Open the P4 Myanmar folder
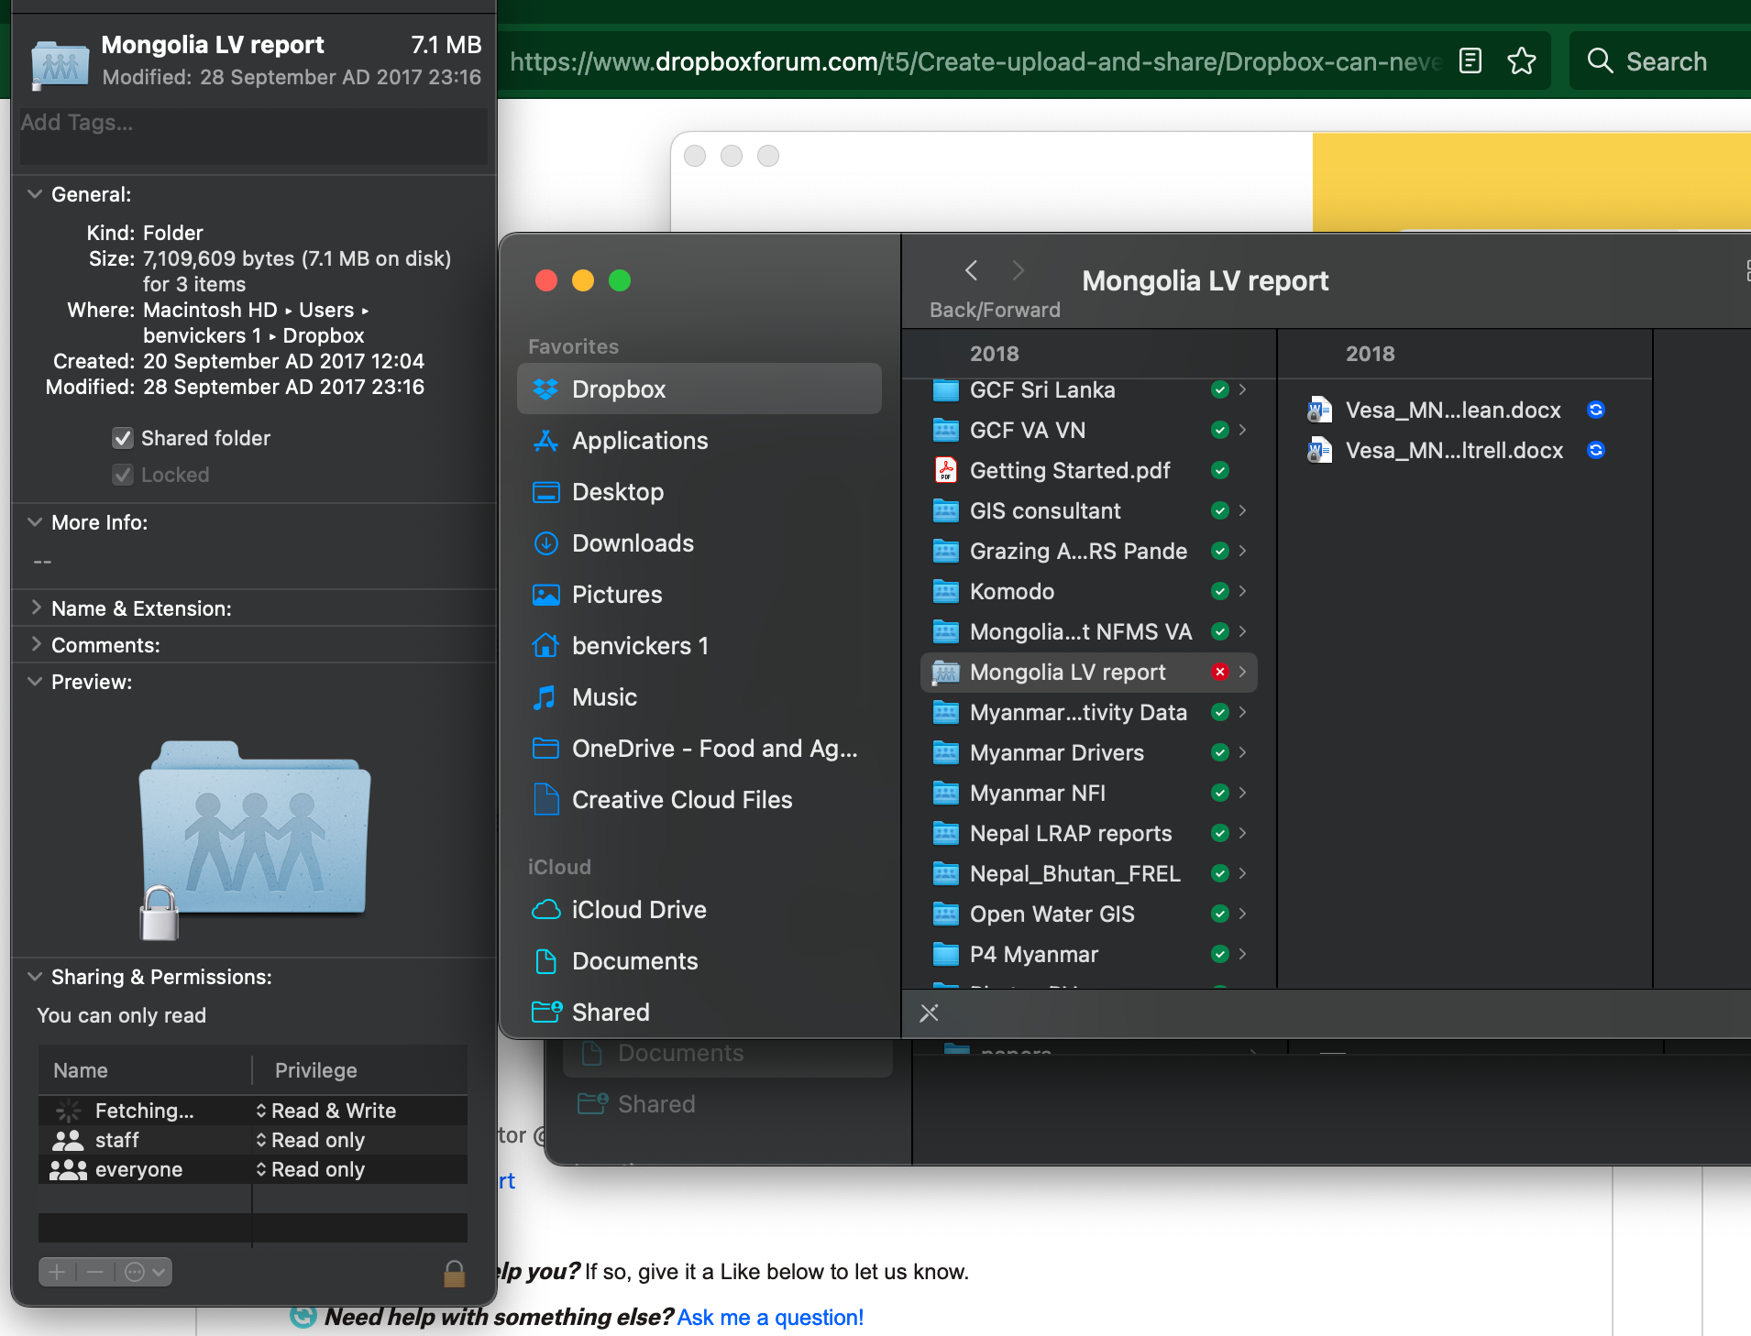 point(1088,954)
